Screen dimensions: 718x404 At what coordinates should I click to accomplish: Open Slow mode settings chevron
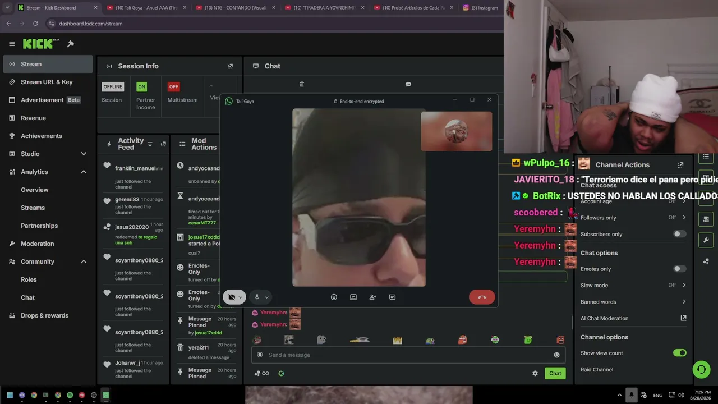pos(684,285)
